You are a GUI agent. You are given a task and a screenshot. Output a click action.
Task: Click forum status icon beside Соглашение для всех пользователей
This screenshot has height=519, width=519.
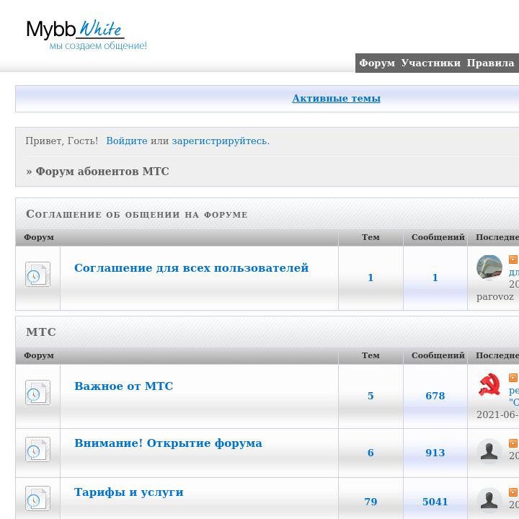click(37, 275)
